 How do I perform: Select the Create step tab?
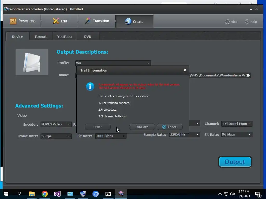click(134, 21)
